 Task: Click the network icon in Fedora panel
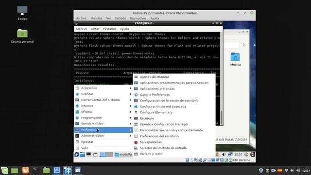[x=230, y=155]
